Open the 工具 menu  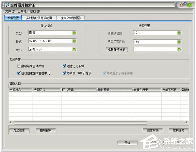(23, 11)
